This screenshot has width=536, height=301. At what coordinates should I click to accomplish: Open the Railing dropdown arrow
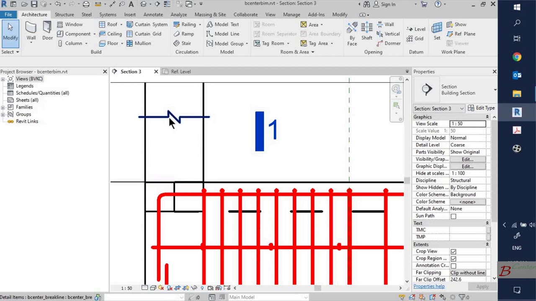(200, 24)
